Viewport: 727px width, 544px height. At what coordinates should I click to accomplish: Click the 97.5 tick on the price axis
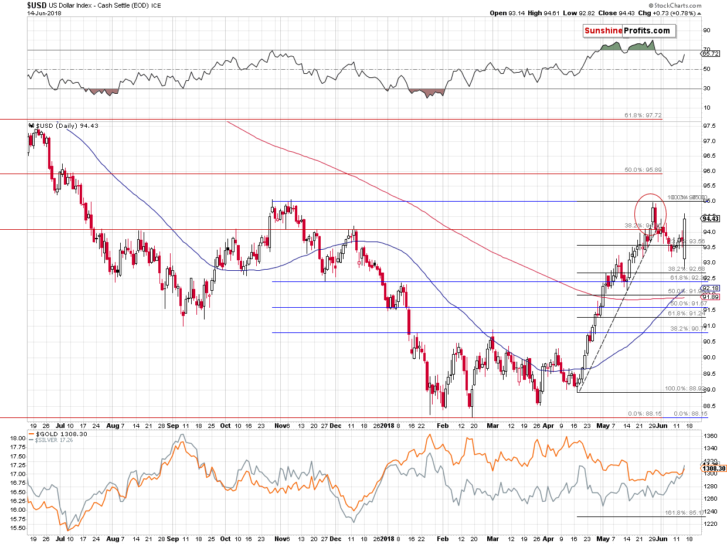[x=709, y=126]
